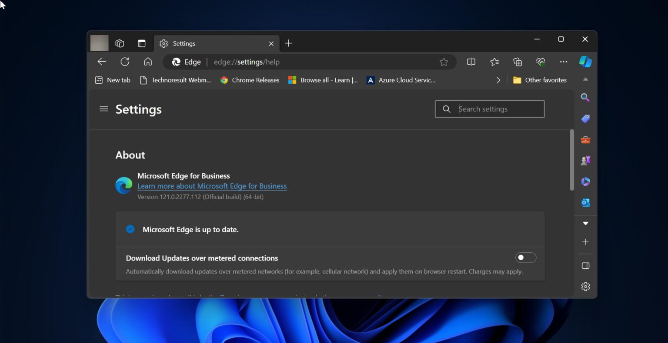
Task: Collapse the sidebar using the chevron
Action: pos(585,223)
